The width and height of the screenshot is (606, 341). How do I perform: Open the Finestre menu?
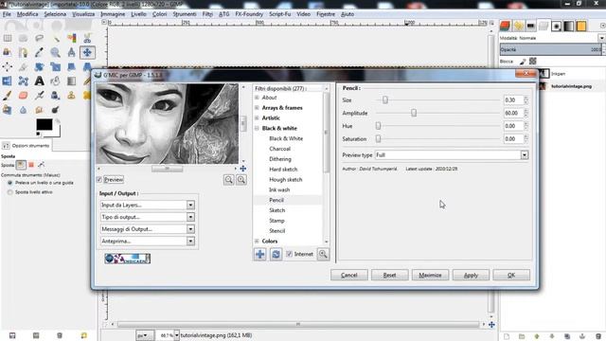[326, 14]
